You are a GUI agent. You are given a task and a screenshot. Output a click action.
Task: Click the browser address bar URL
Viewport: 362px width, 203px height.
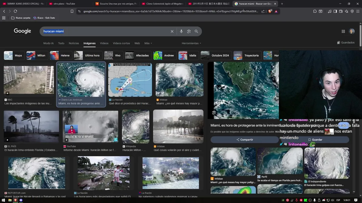[x=171, y=11]
